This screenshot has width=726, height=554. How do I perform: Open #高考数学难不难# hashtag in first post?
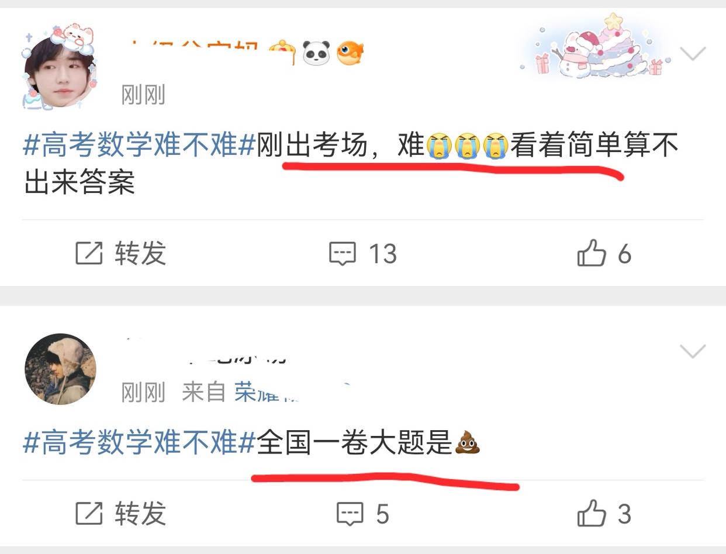tap(139, 145)
